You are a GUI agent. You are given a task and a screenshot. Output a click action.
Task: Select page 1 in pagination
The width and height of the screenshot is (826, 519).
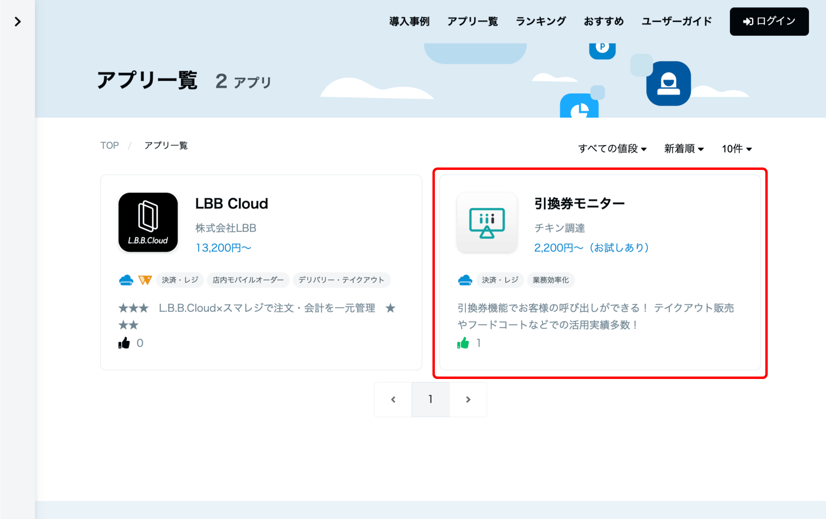[430, 399]
